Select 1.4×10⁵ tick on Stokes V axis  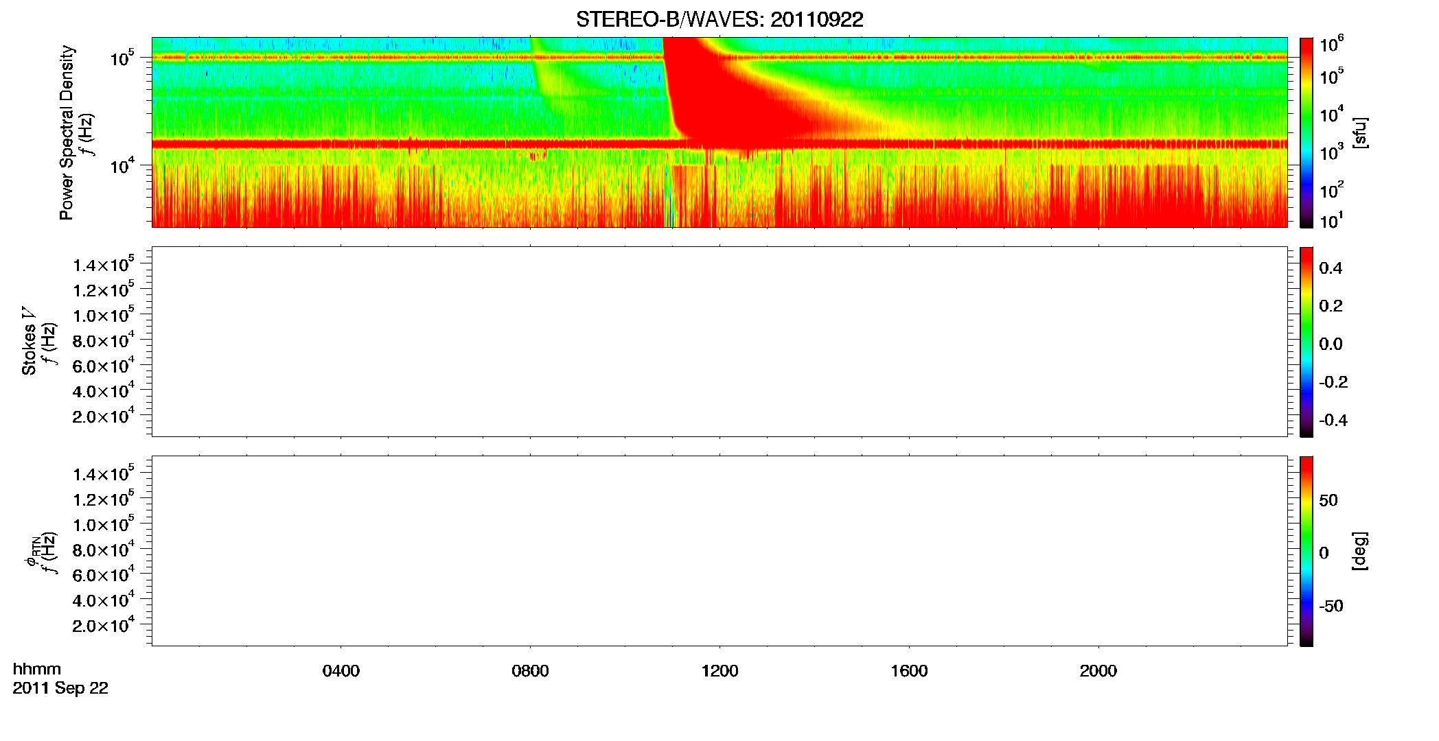click(x=104, y=263)
